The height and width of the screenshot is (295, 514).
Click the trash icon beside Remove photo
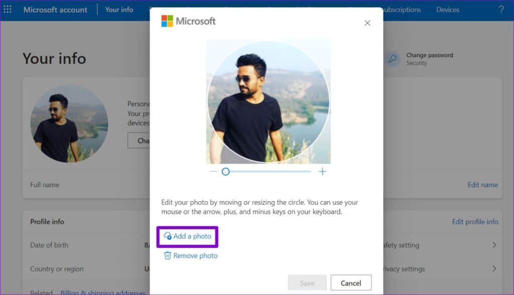(166, 255)
